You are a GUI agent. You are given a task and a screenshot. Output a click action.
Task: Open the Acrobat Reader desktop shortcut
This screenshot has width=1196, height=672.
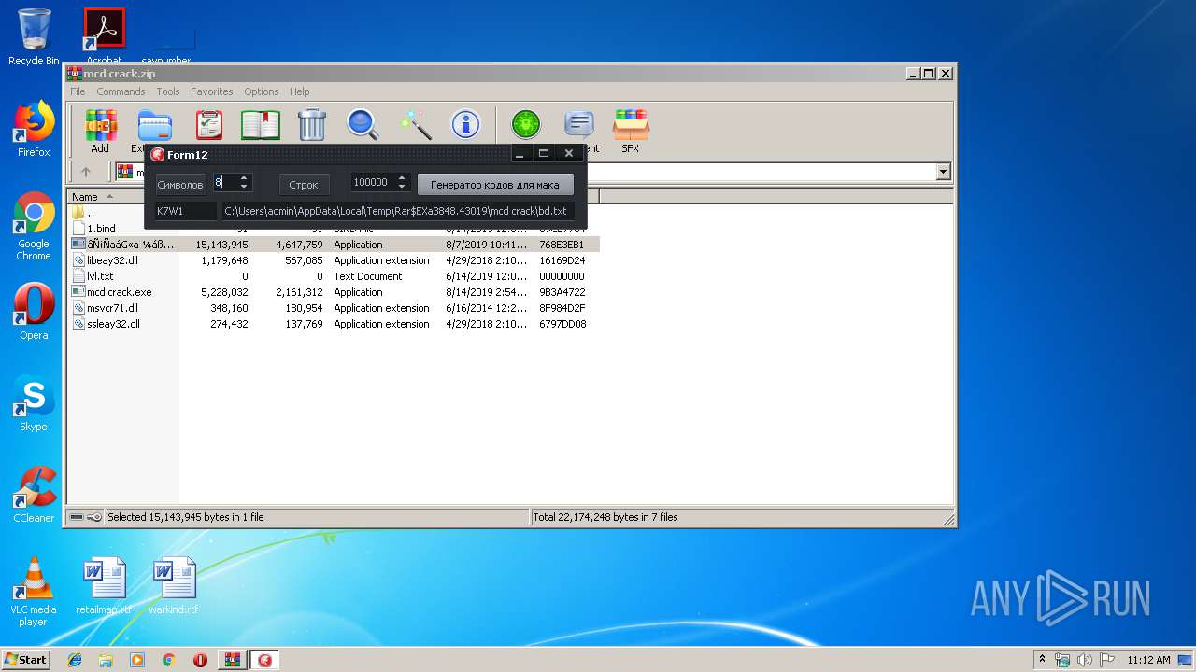click(x=104, y=37)
